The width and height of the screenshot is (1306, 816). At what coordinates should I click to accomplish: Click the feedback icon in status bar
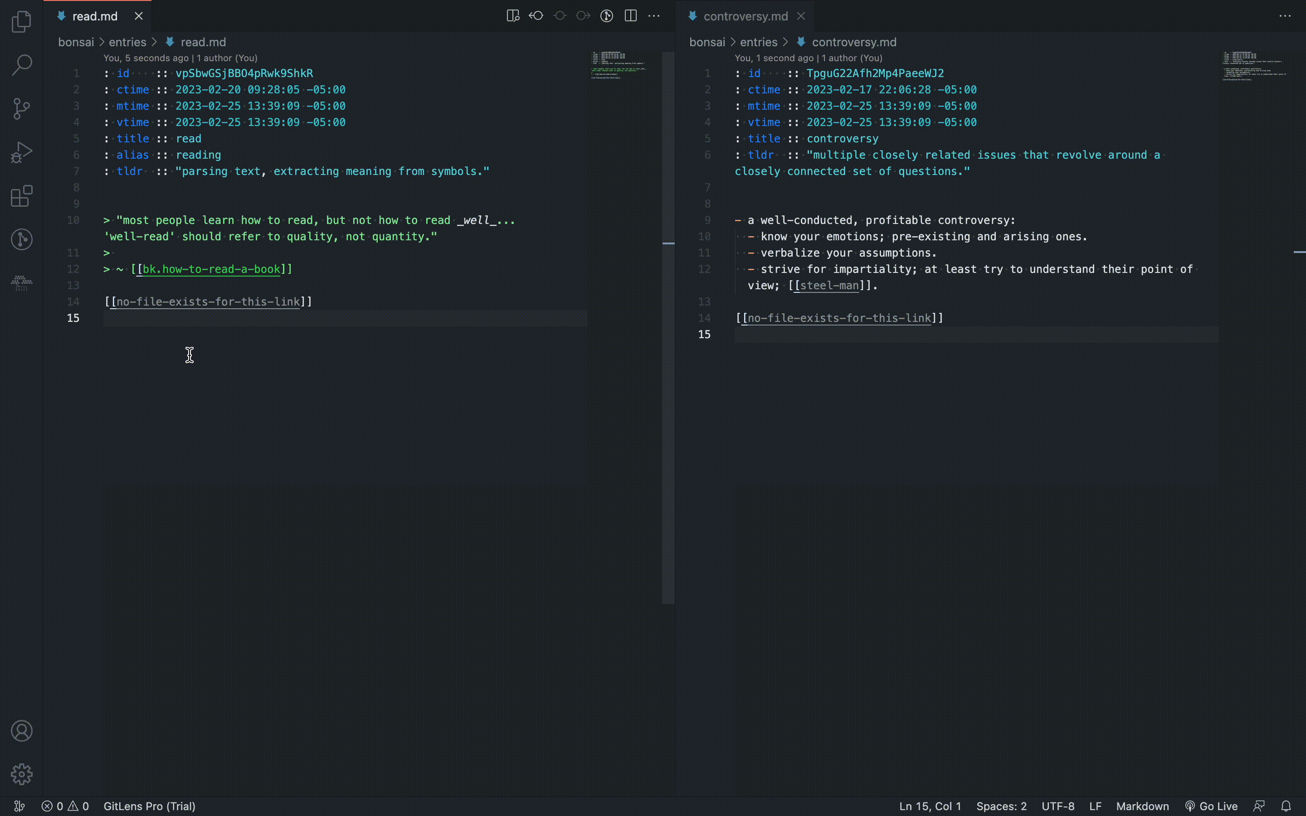tap(1259, 806)
